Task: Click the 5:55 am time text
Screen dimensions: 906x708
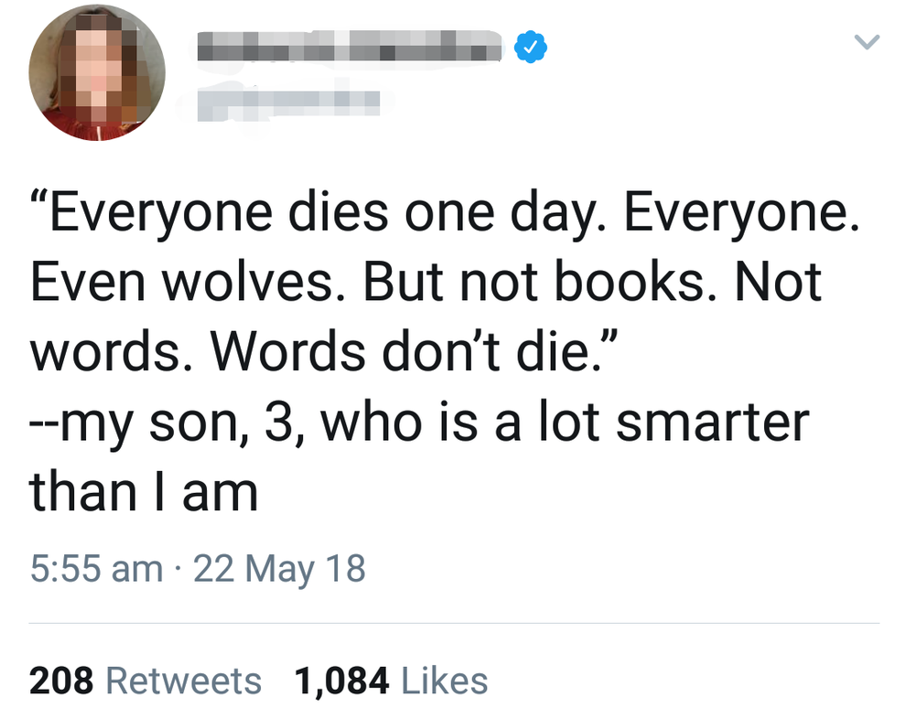Action: point(95,568)
